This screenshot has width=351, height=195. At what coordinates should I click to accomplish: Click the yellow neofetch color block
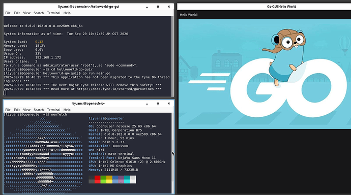point(109,179)
